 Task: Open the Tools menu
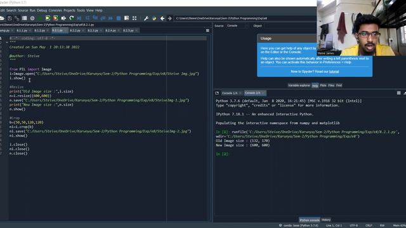[81, 10]
